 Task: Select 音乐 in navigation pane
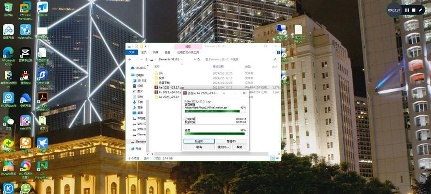138,107
